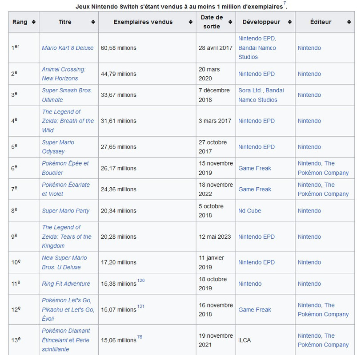Open Pokémon Let's Go, Pikachu et Évoli link
Screen dimensions: 357x355
point(68,310)
